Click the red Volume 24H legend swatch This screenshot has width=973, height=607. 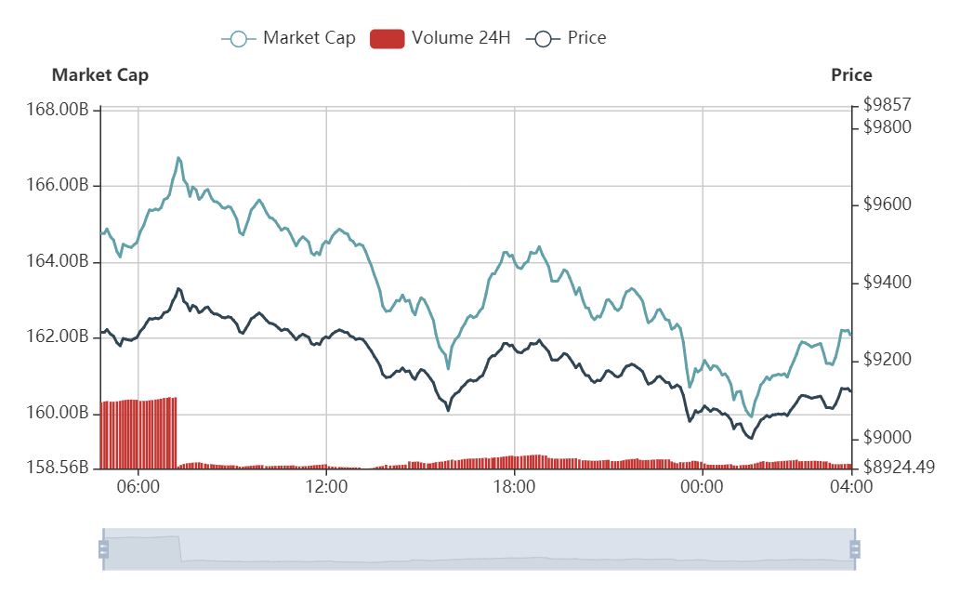pos(387,38)
